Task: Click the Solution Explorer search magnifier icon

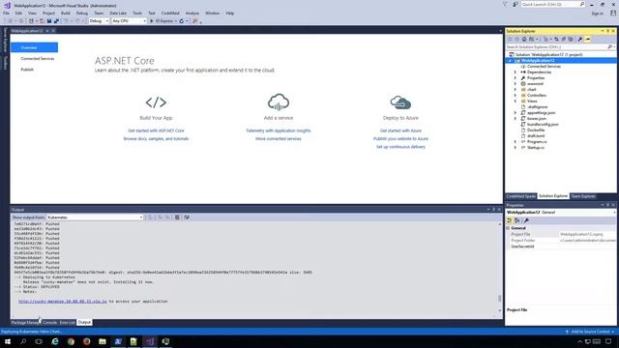Action: 609,47
